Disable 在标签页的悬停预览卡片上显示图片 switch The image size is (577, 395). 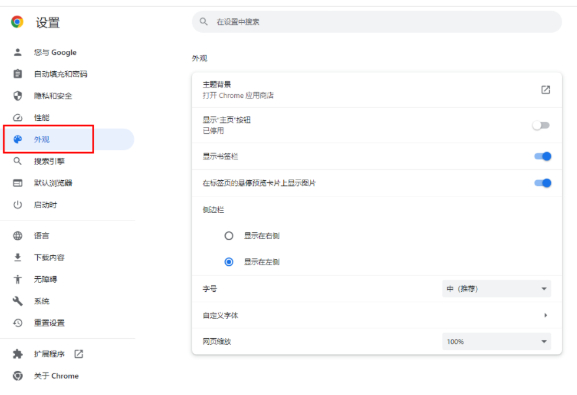click(543, 183)
